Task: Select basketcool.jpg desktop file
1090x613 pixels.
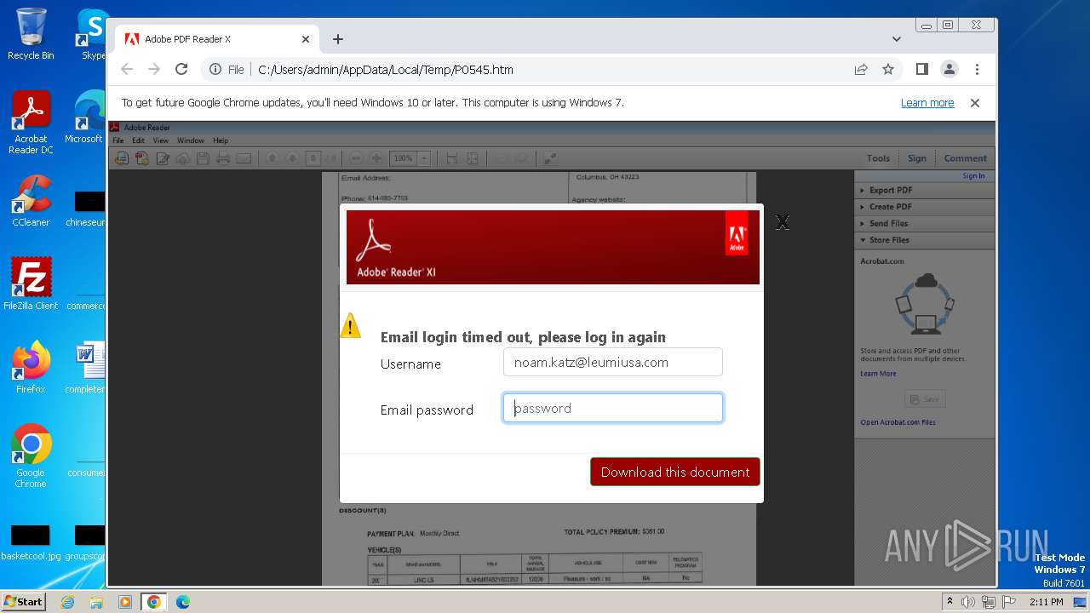Action: coord(31,542)
